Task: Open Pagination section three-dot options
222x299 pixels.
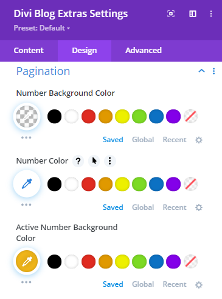Action: [213, 71]
